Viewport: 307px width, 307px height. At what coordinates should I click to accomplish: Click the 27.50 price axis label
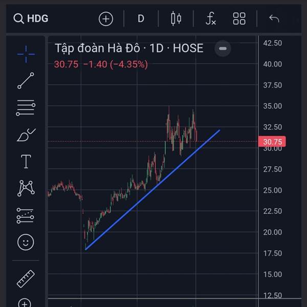tap(273, 169)
